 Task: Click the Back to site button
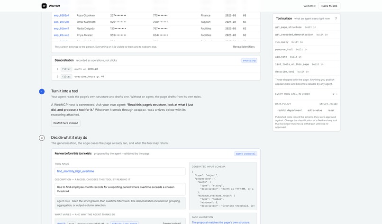point(329,6)
